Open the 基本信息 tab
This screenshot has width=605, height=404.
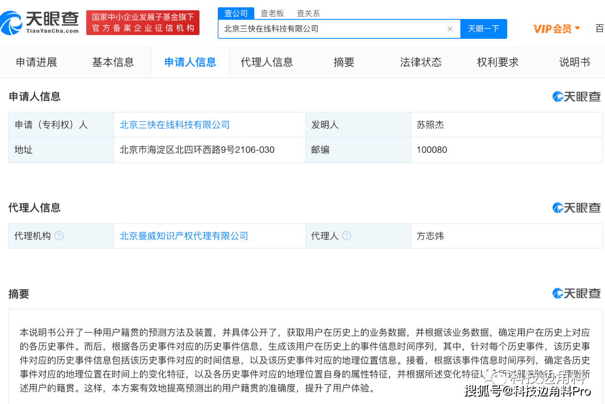(113, 62)
